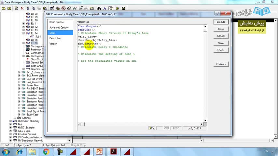
Task: Select the General Set item in tree
Action: pyautogui.click(x=37, y=62)
